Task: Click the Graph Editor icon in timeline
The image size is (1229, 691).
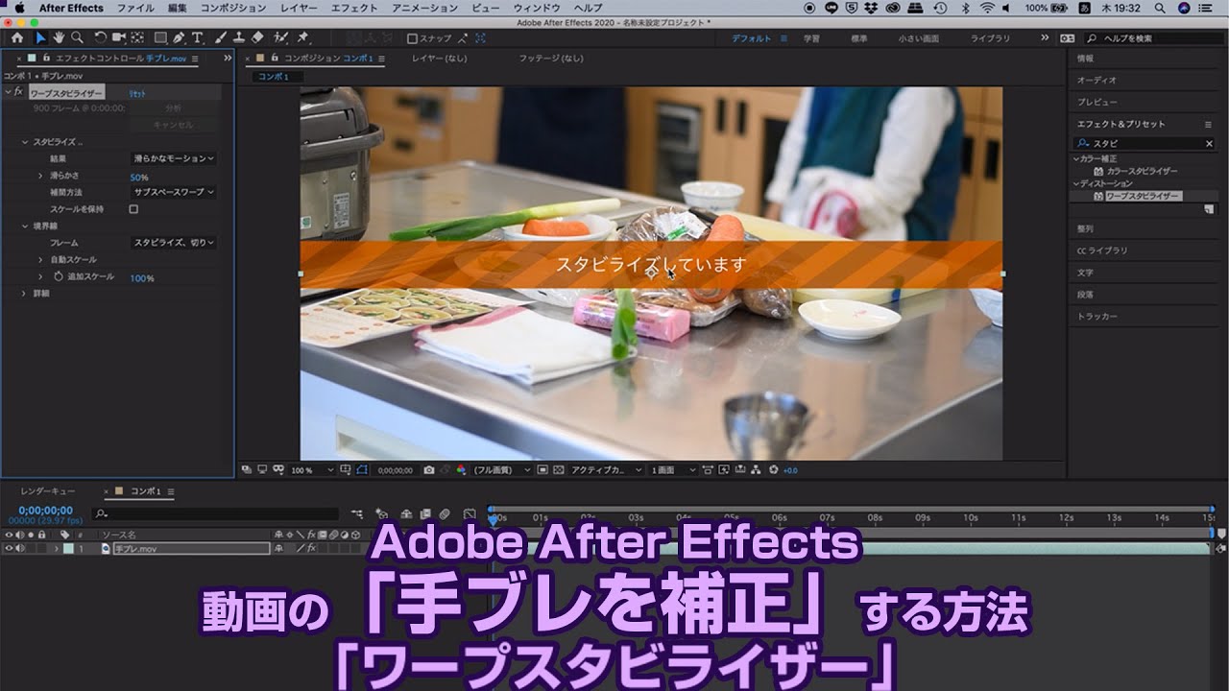Action: click(470, 514)
